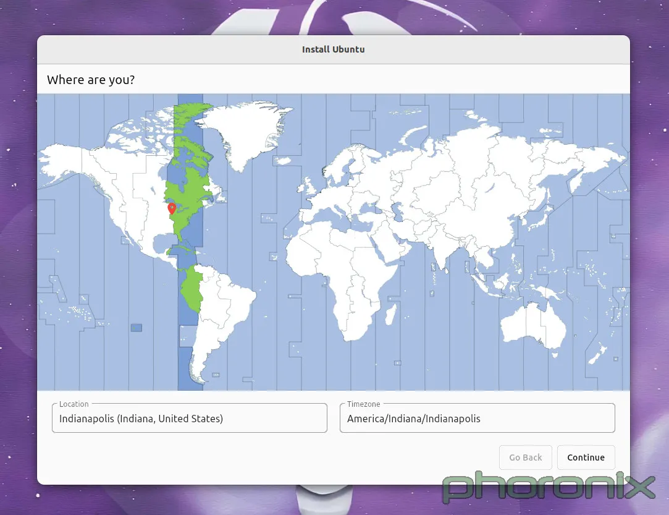Click the small dark-blue Pacific rectangle

pyautogui.click(x=136, y=328)
